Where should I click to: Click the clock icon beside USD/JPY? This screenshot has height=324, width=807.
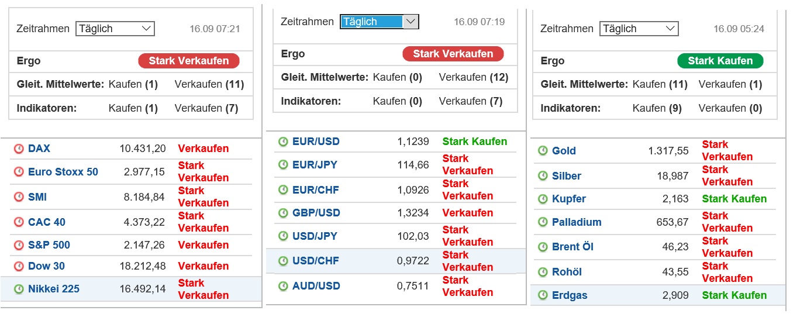pos(283,236)
